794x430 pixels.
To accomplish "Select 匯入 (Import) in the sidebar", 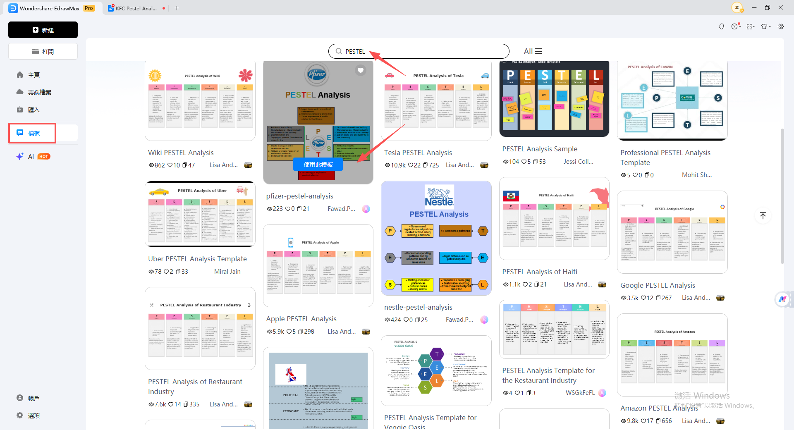I will pos(34,110).
